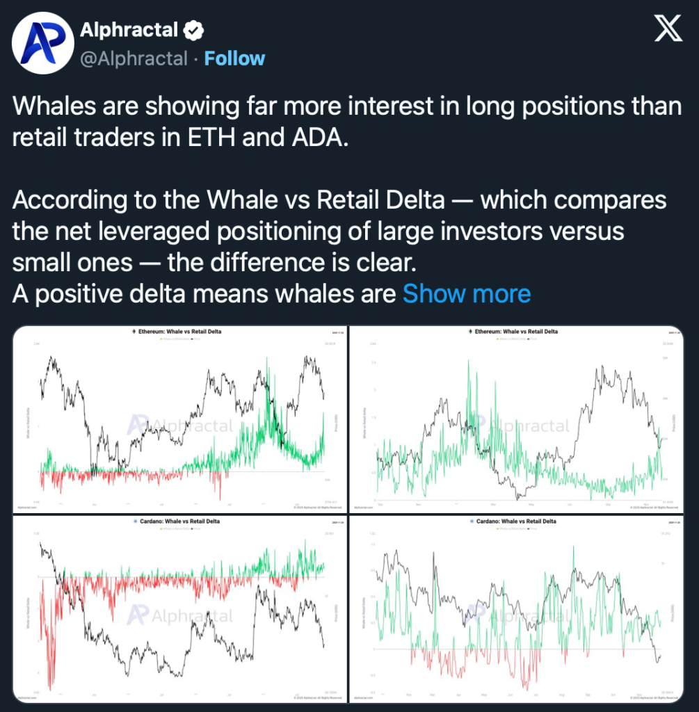Click the Ethereum icon in top-left chart title

pos(133,332)
